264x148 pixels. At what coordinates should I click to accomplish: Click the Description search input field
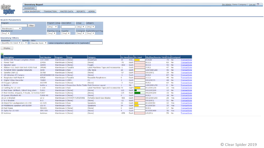click(68, 27)
